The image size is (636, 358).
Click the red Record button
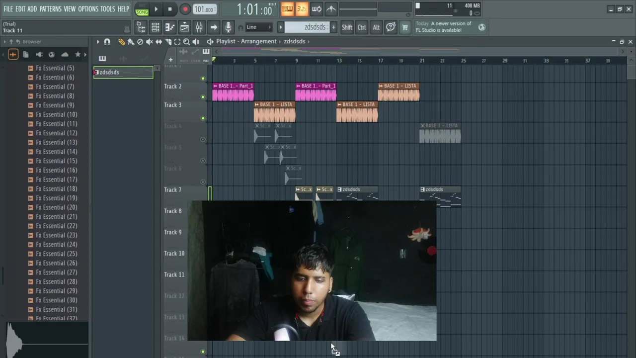click(185, 9)
